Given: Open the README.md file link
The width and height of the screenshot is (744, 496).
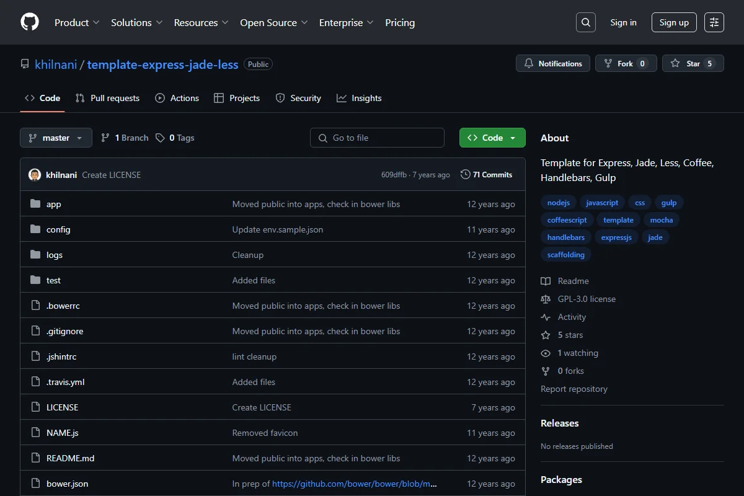Looking at the screenshot, I should click(x=71, y=458).
